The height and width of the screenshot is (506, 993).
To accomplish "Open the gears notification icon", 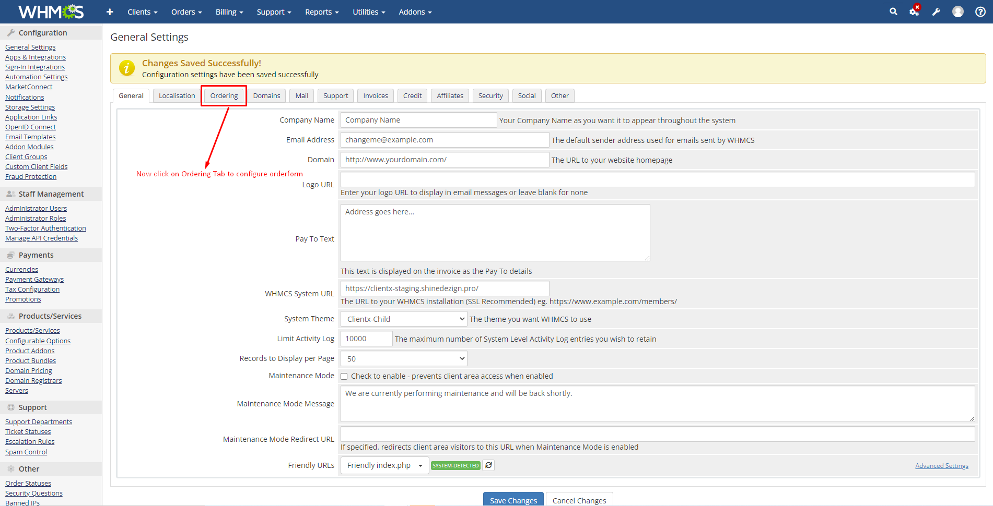I will [x=914, y=11].
